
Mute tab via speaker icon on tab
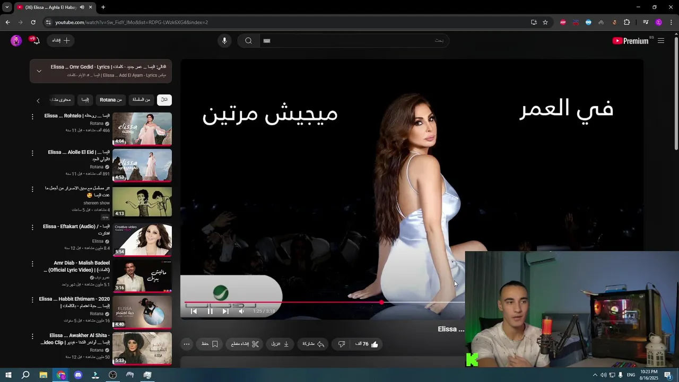(x=82, y=7)
